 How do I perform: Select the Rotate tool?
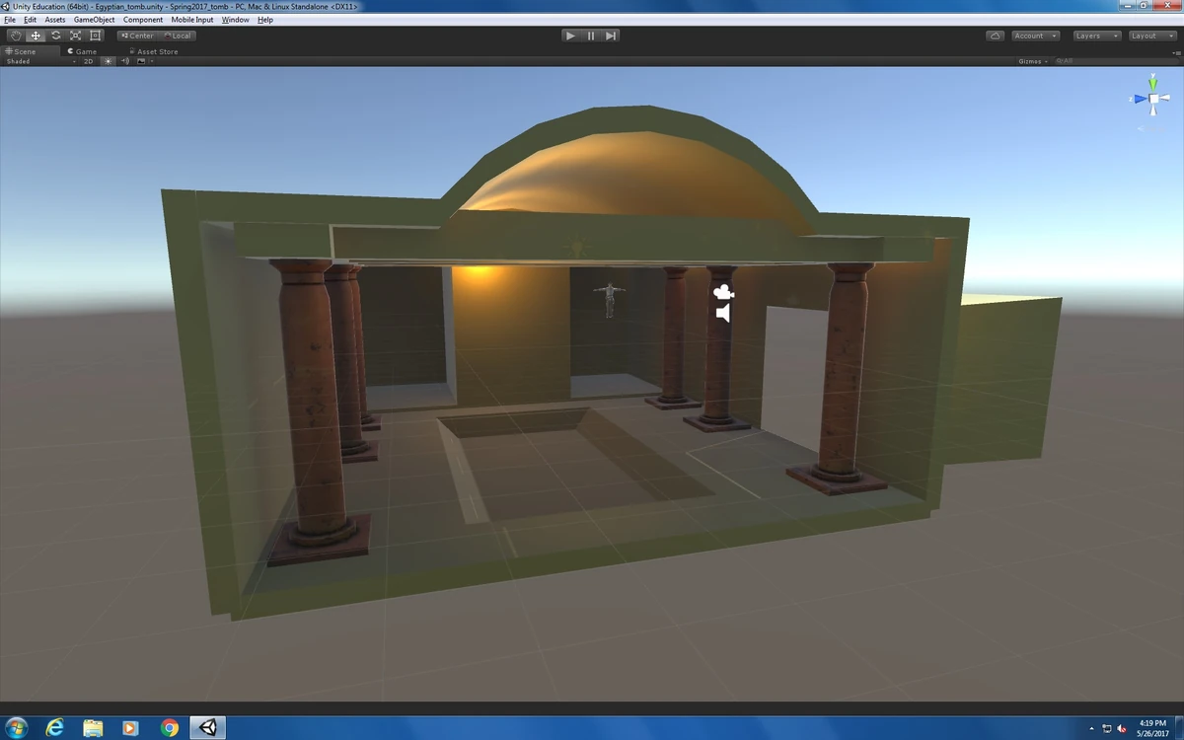(x=55, y=36)
